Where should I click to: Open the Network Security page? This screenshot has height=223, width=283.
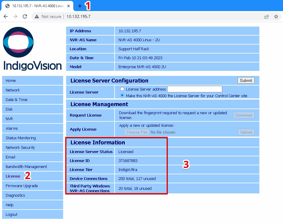20,147
